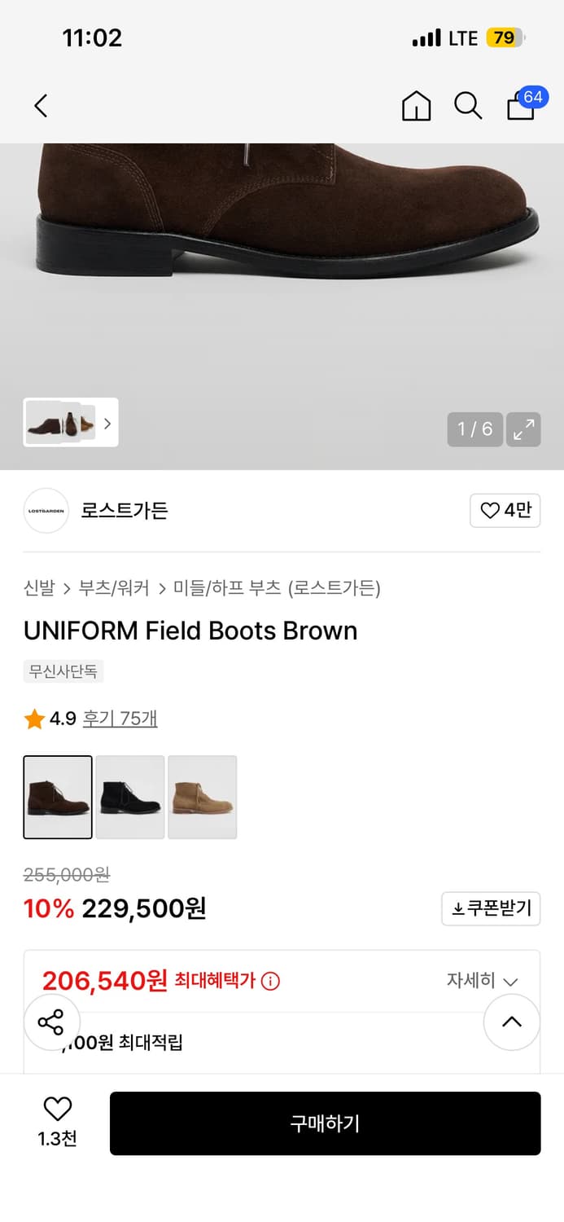Open the home screen via home icon

[x=416, y=106]
